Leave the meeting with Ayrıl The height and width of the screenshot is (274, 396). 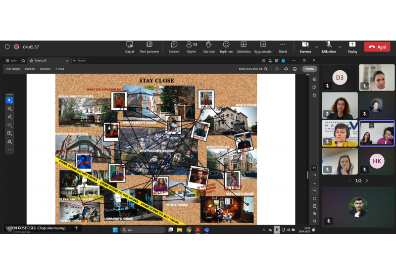point(377,47)
